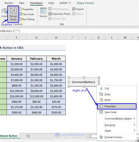Click the January header cell
139x142 pixels.
[16, 59]
